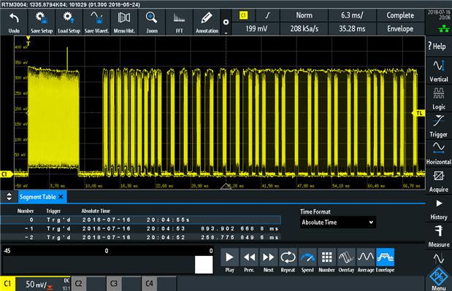Click the Undo toolbar icon
Screen dimensions: 452x291
pos(14,23)
